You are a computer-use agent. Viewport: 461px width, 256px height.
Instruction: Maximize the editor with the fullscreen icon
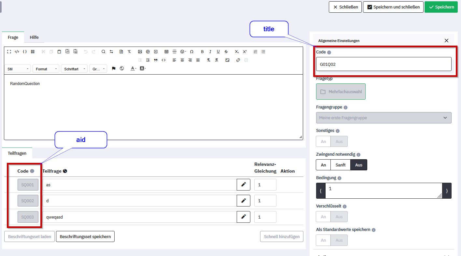[x=9, y=52]
